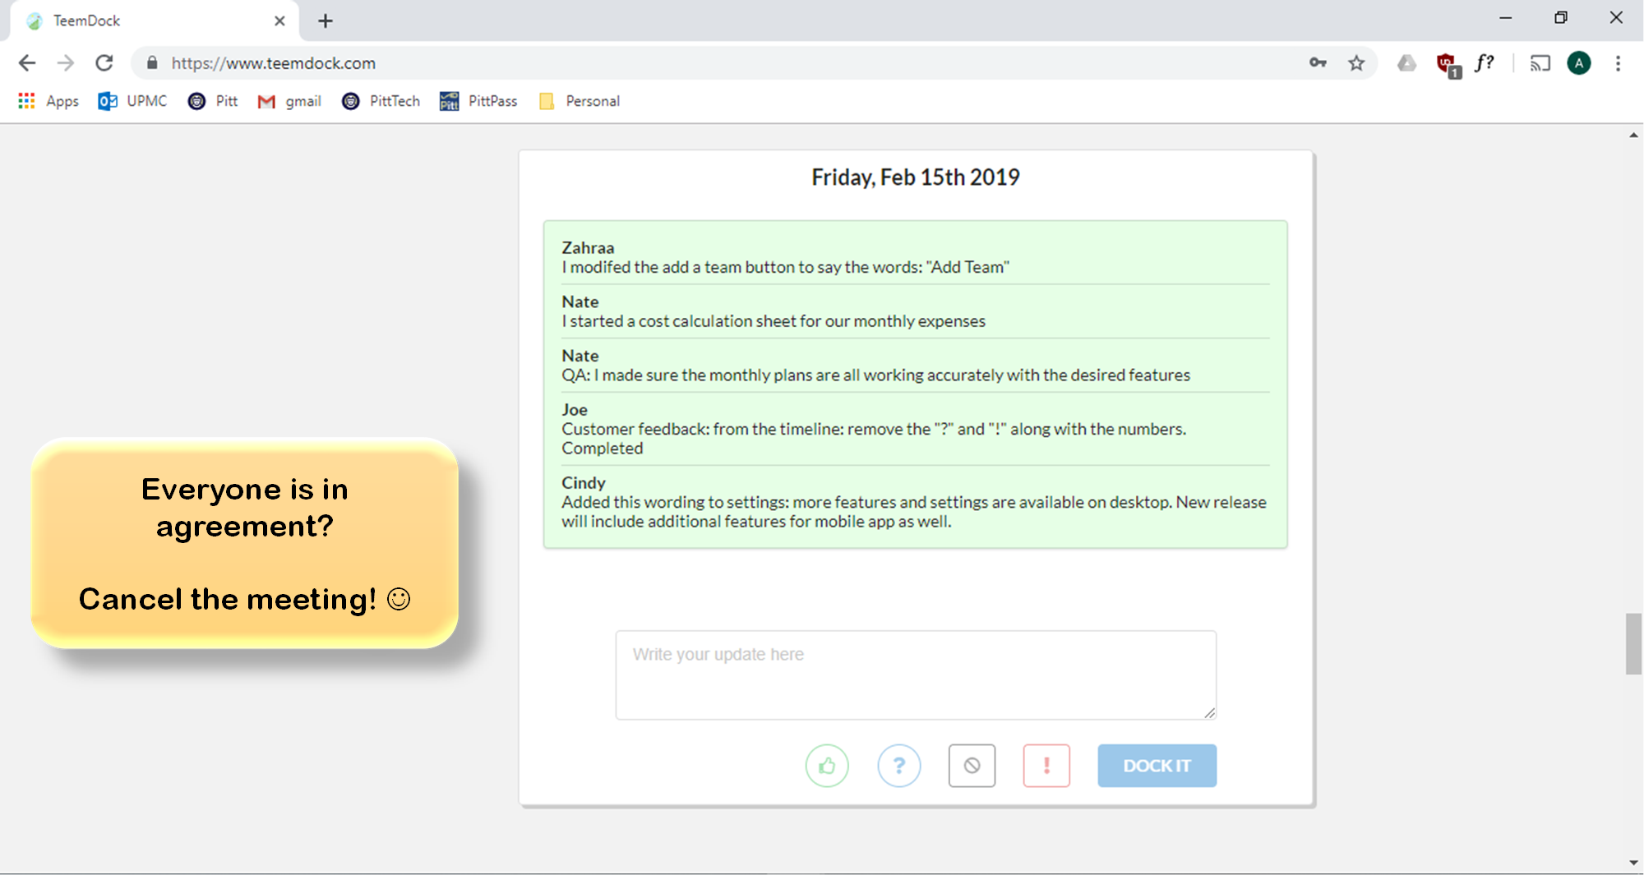
Task: Open the PittTech bookmark
Action: coord(381,101)
